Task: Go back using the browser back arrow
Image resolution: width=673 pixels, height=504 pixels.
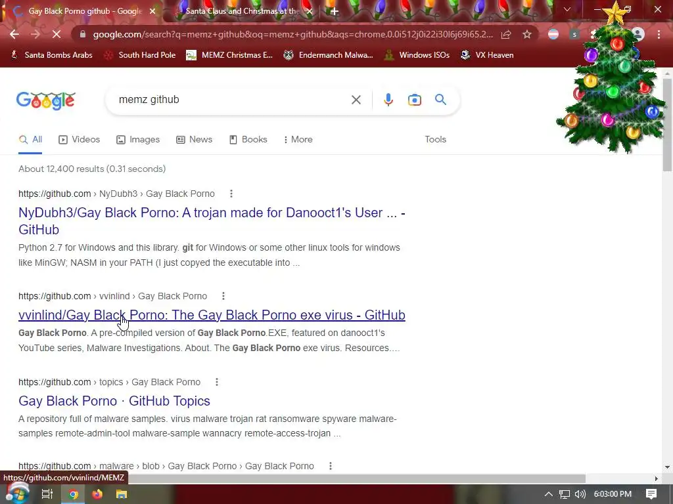Action: [14, 34]
